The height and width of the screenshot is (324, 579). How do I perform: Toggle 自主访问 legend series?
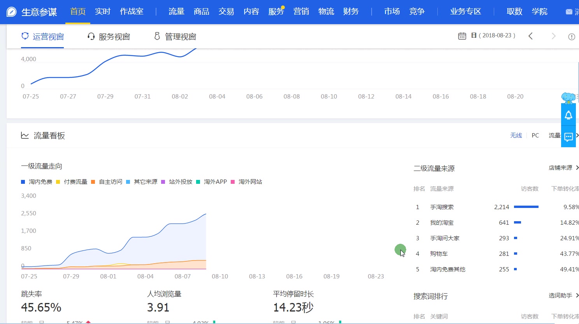click(x=107, y=182)
